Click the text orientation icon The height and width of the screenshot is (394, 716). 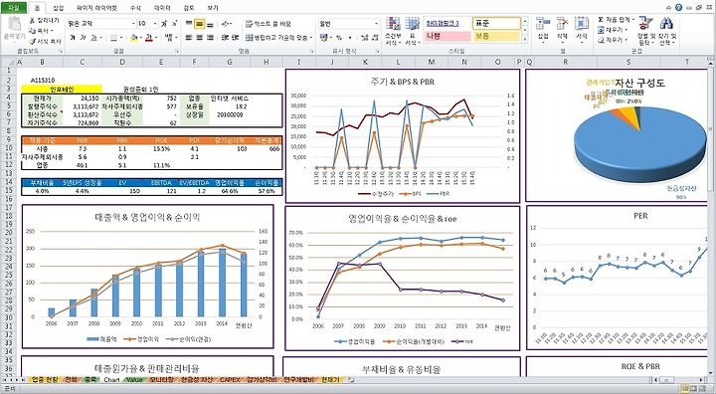tap(226, 24)
